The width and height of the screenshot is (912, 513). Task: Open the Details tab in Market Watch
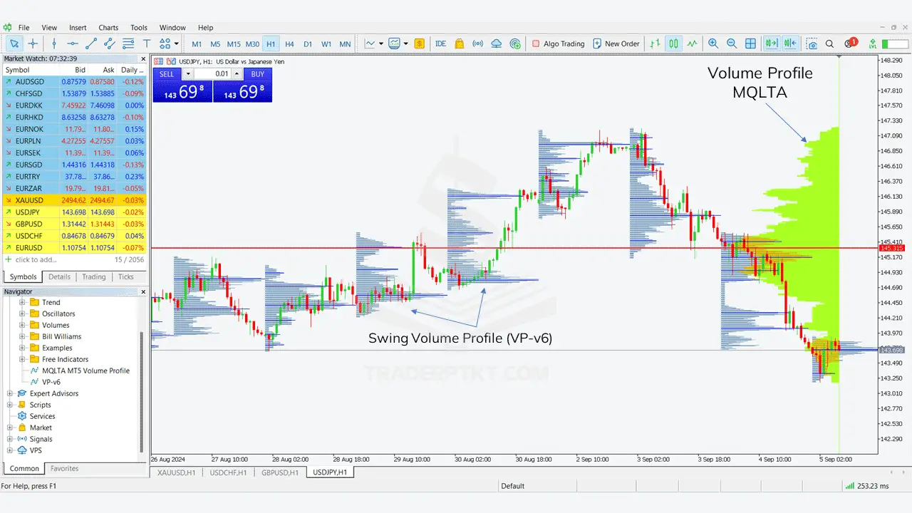pyautogui.click(x=59, y=276)
